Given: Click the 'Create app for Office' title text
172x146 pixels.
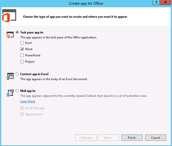Looking at the screenshot, I should (86, 3).
